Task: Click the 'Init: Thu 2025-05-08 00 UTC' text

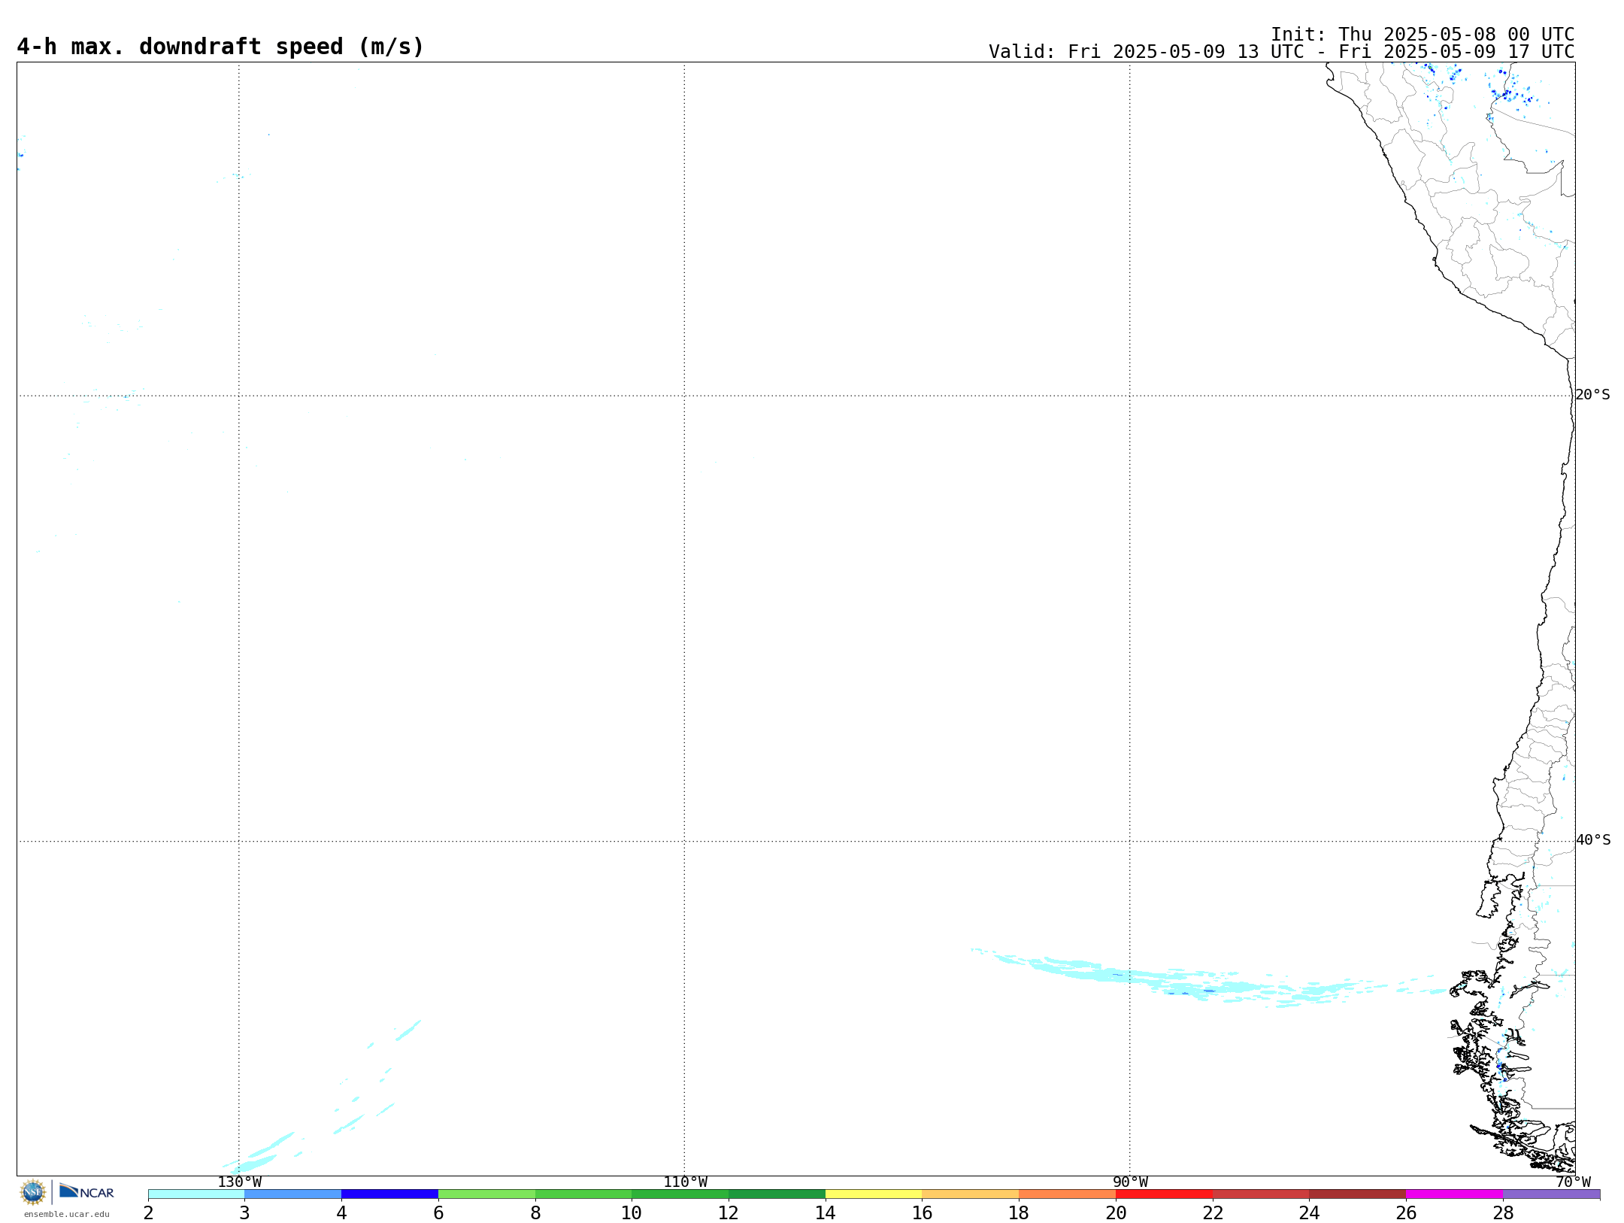Action: click(x=1422, y=35)
